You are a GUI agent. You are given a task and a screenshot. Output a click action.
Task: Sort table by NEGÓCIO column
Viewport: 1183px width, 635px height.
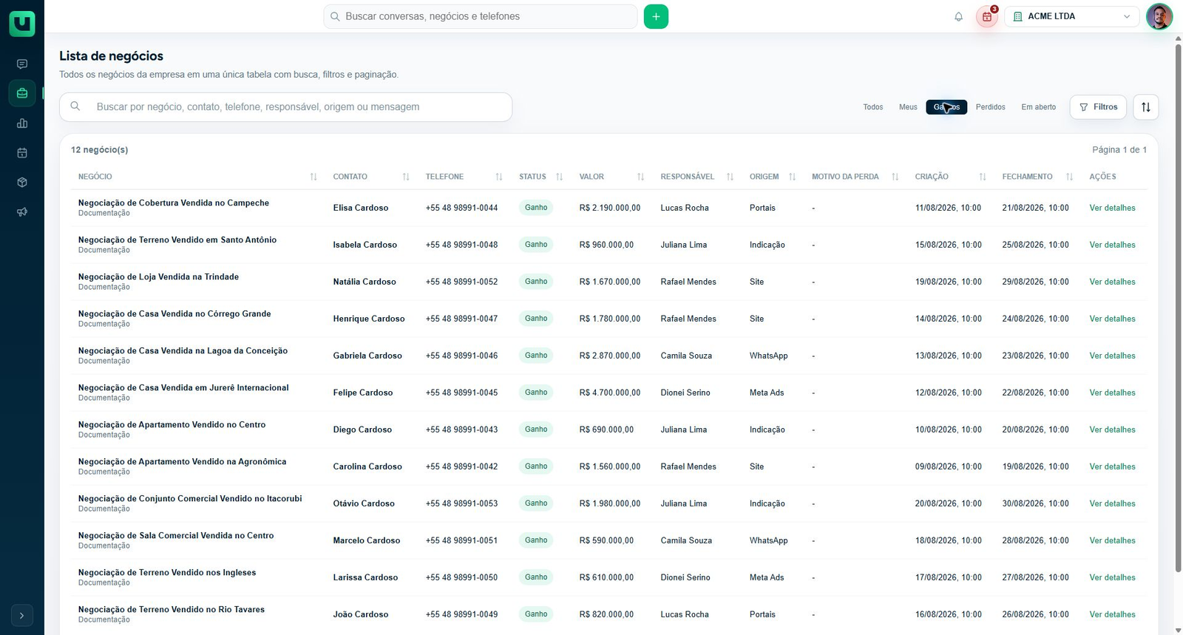click(313, 177)
